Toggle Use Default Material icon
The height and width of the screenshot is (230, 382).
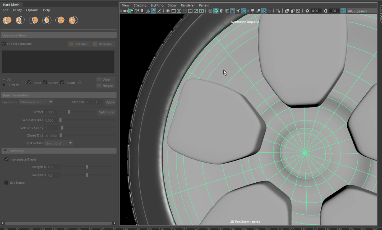tap(221, 11)
